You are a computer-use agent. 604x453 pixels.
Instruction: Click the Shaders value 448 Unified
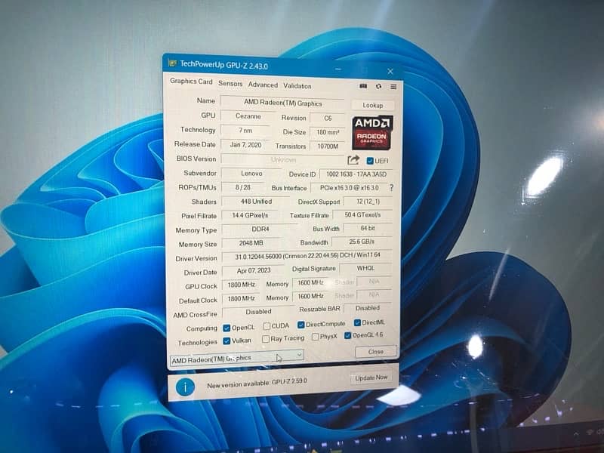coord(256,202)
